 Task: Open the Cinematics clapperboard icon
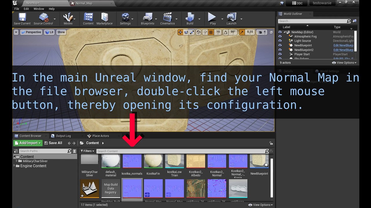tap(168, 19)
